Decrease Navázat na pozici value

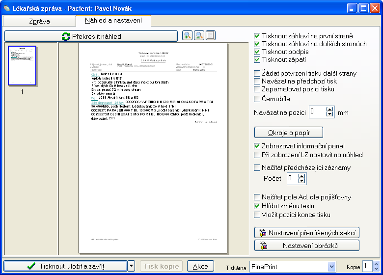(x=330, y=114)
